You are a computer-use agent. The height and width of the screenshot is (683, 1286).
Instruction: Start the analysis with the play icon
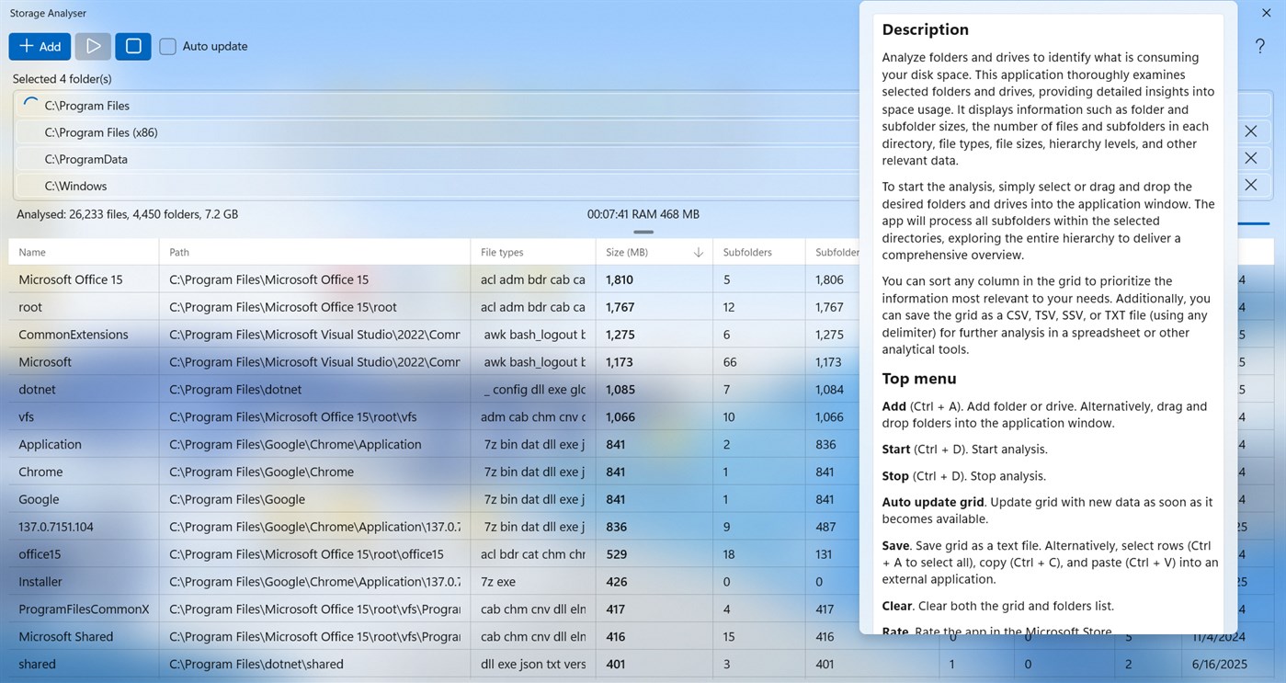point(92,45)
